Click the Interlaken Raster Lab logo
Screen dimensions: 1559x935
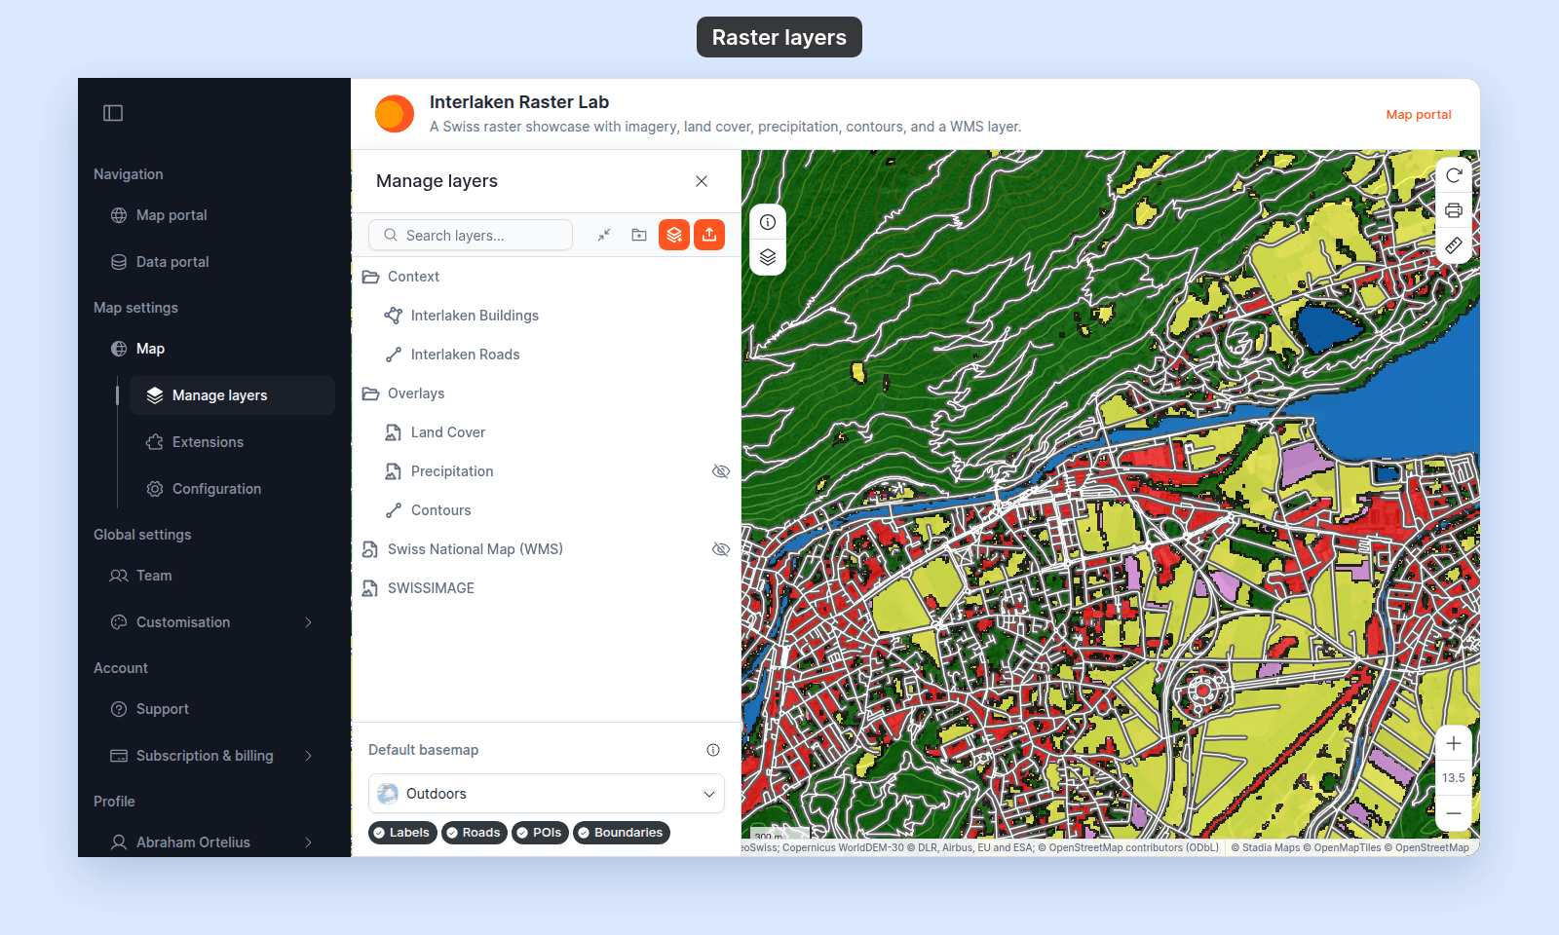pyautogui.click(x=395, y=114)
